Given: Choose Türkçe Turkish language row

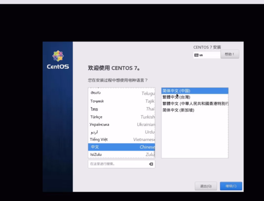Looking at the screenshot, I should click(x=121, y=117).
